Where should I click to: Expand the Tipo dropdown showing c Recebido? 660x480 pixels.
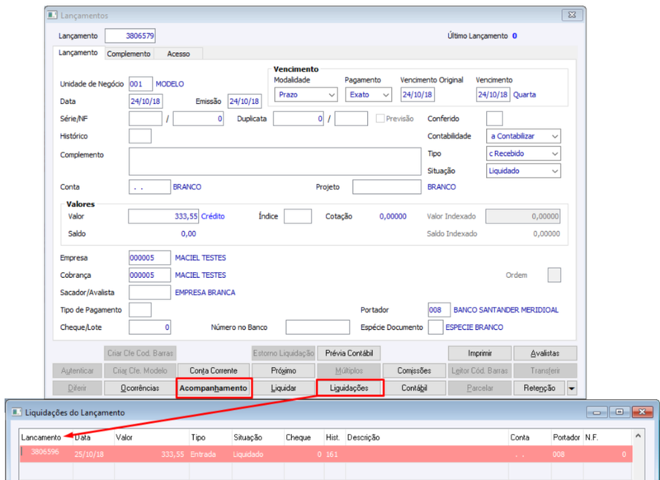coord(523,153)
